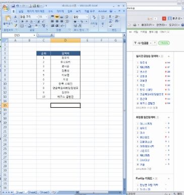Open the number format 일반 dropdown
Viewport: 184px width, 195px height.
click(x=87, y=17)
